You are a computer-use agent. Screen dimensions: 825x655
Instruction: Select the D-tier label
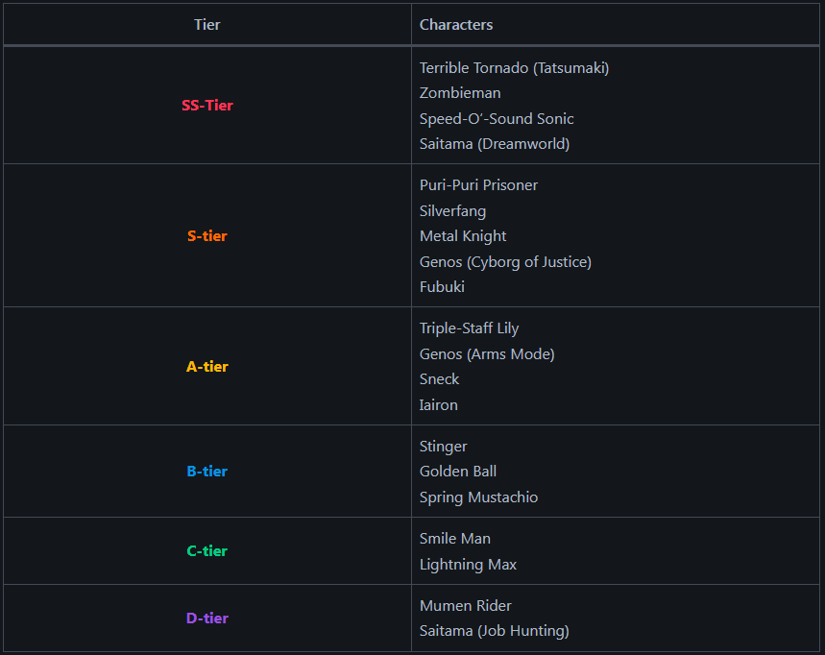[206, 618]
